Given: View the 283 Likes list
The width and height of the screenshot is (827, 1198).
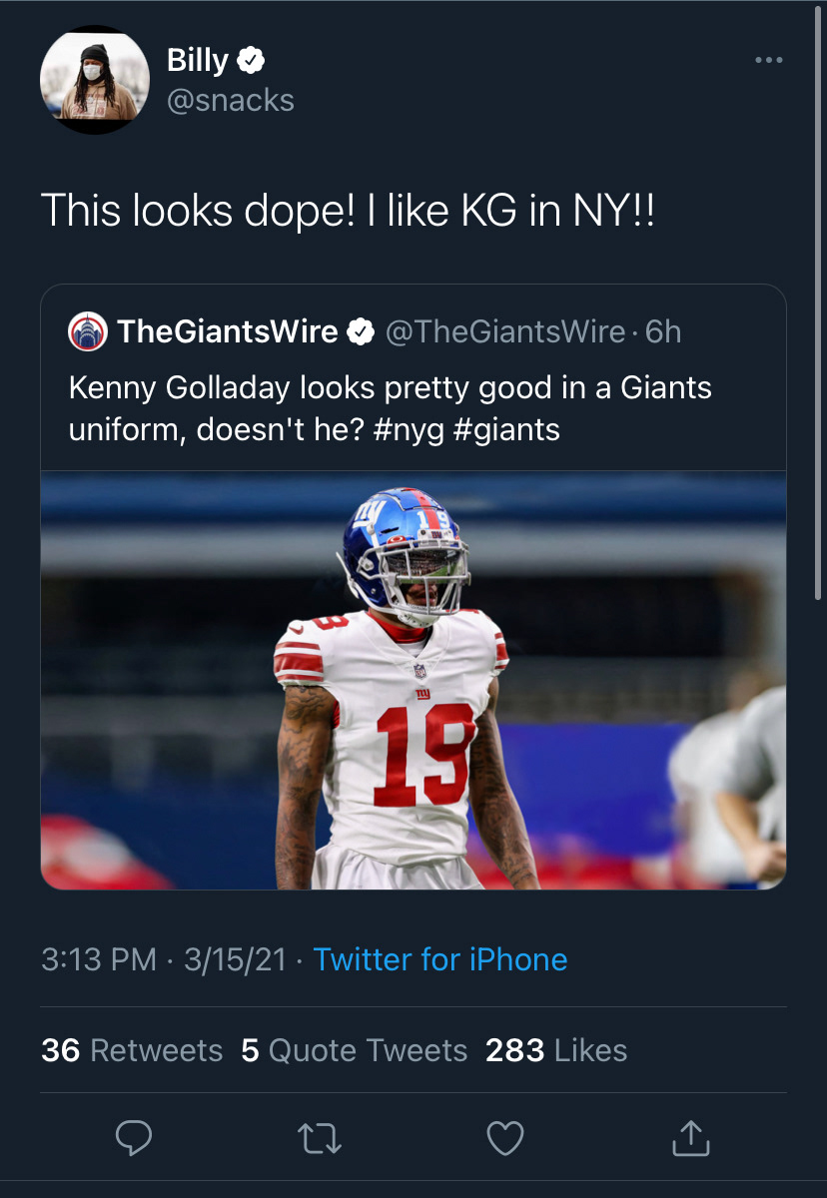Looking at the screenshot, I should (x=556, y=1050).
